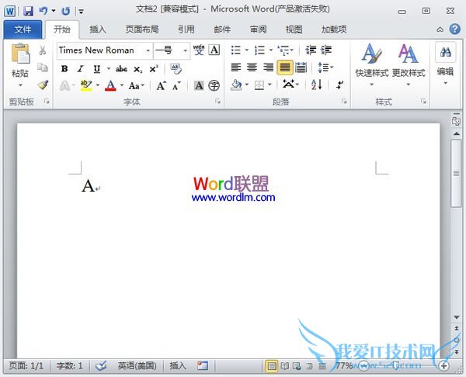The height and width of the screenshot is (377, 466).
Task: Toggle Underline formatting
Action: coord(96,69)
